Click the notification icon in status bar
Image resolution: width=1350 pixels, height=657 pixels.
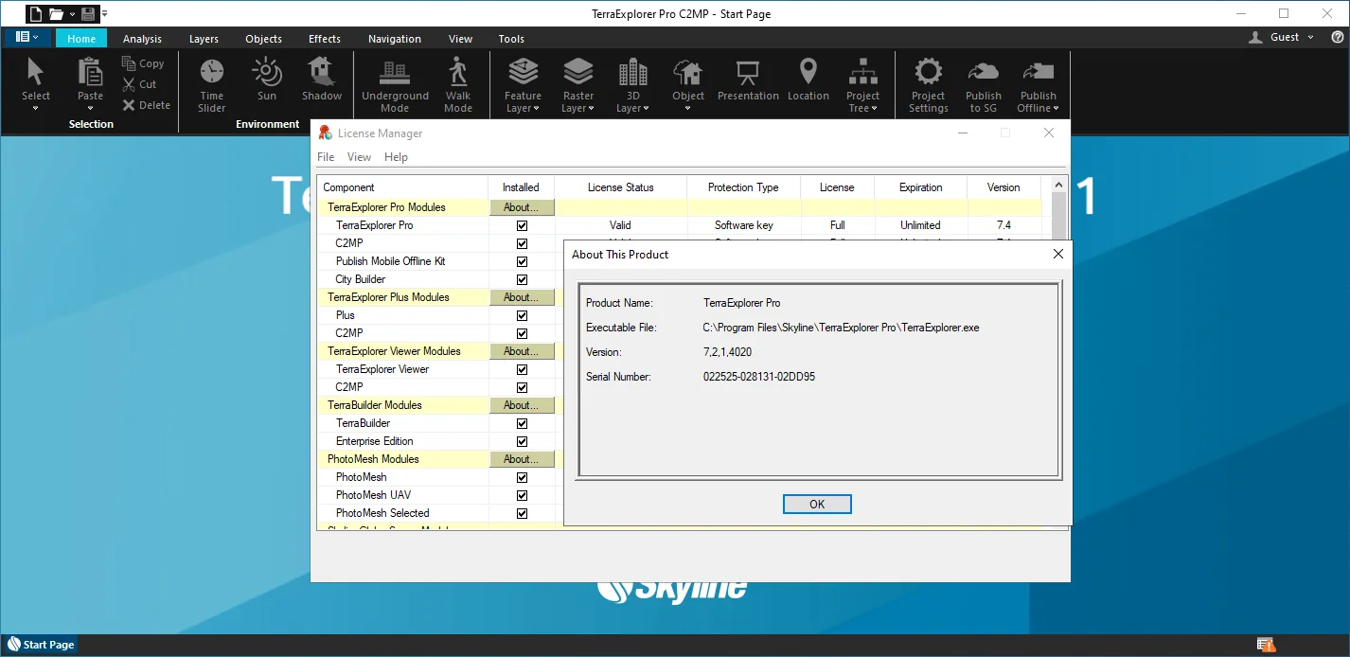pos(1266,645)
